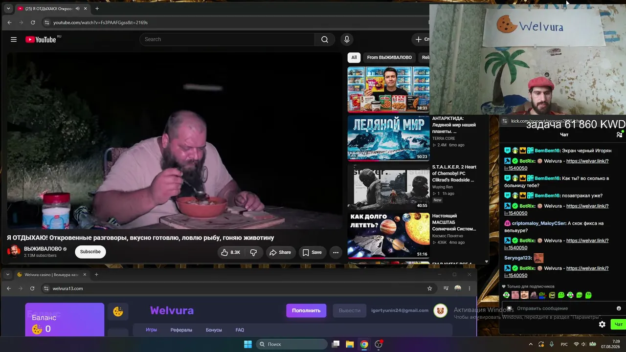Viewport: 626px width, 352px height.
Task: Open a new tab in Welvura window
Action: [x=96, y=275]
